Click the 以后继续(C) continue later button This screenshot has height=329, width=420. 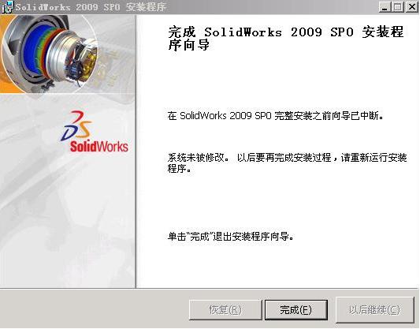374,310
